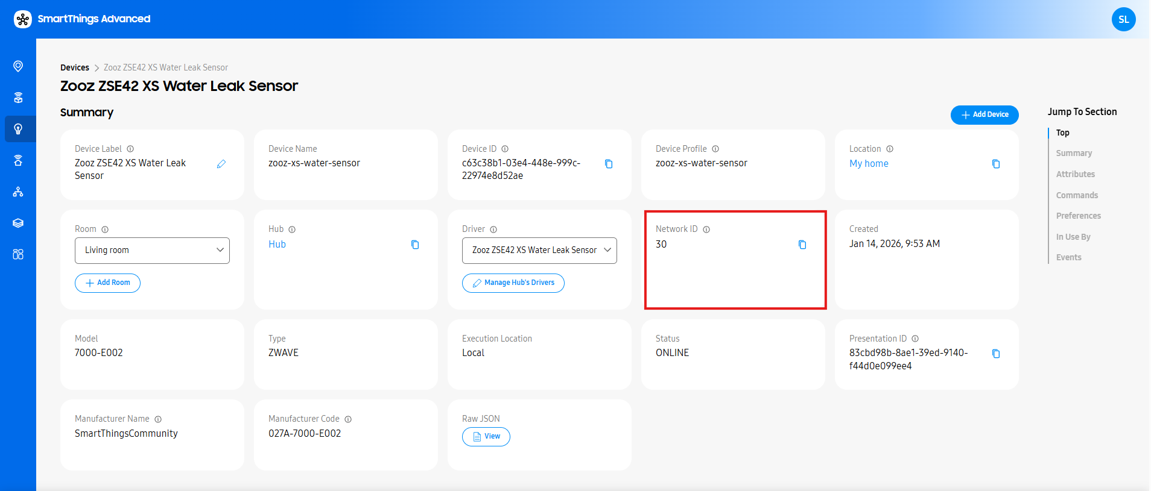Show info for Device Label

130,149
